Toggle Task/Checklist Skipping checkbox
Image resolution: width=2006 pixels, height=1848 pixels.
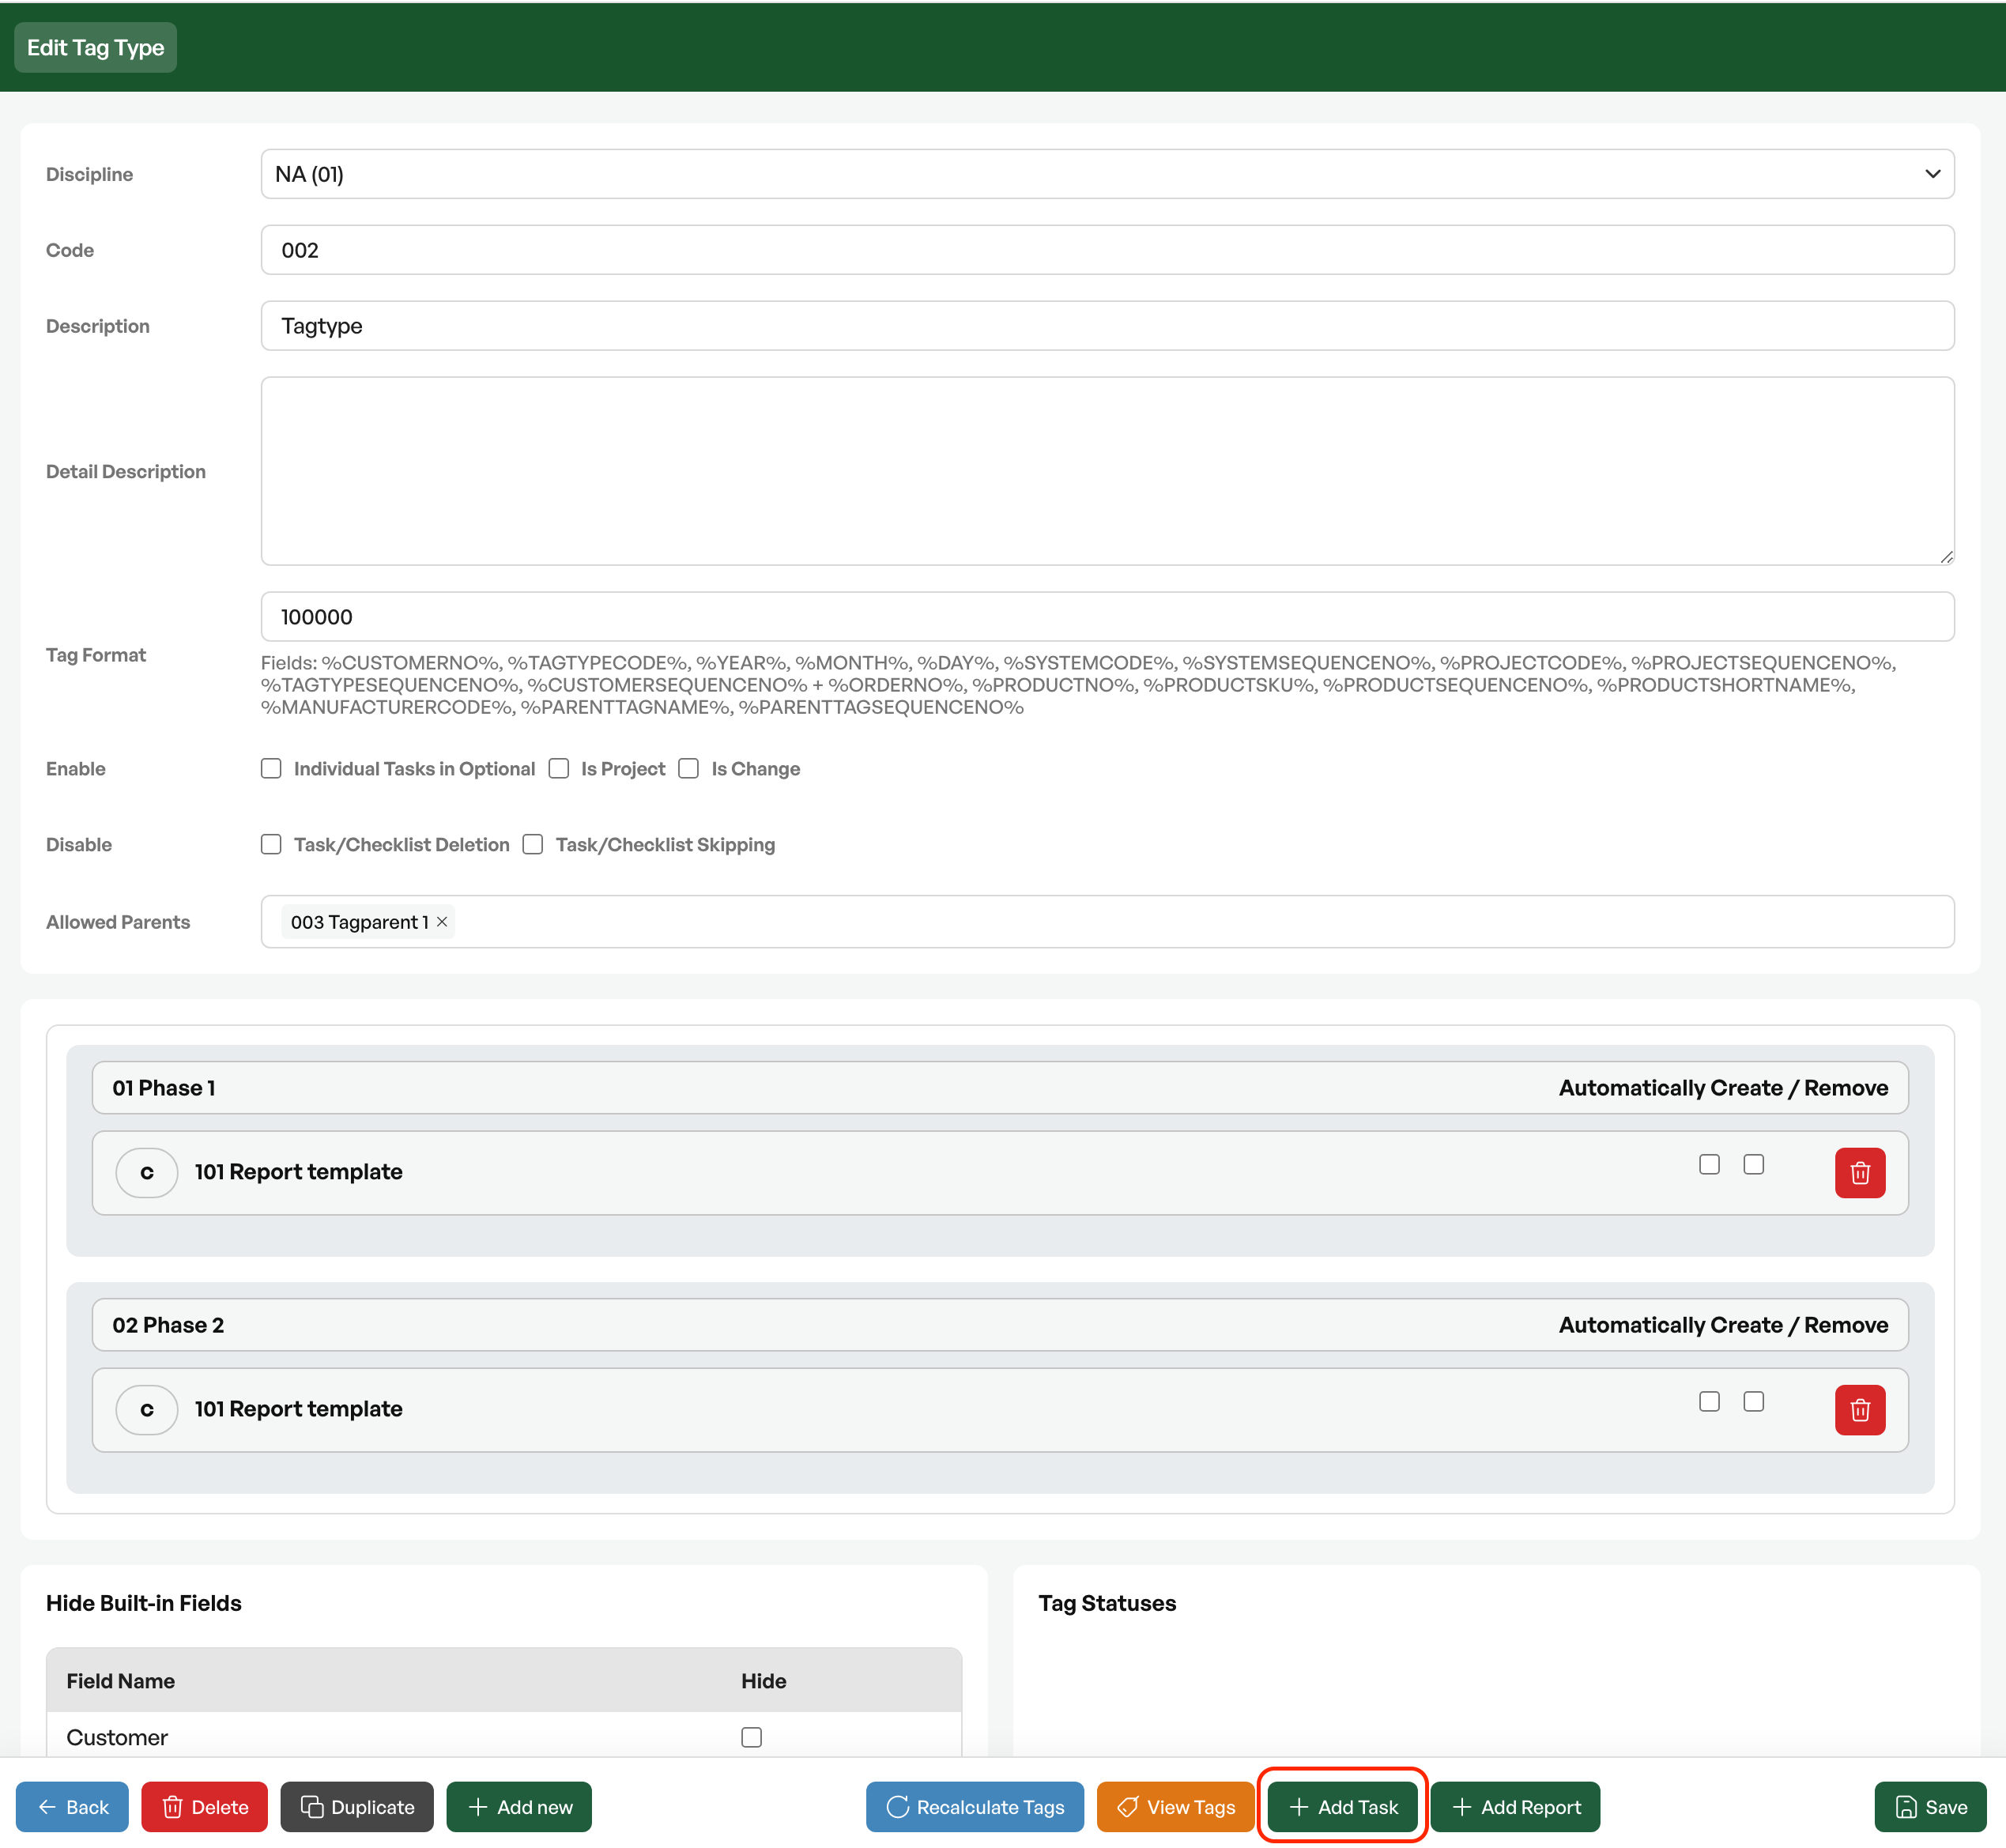coord(533,844)
